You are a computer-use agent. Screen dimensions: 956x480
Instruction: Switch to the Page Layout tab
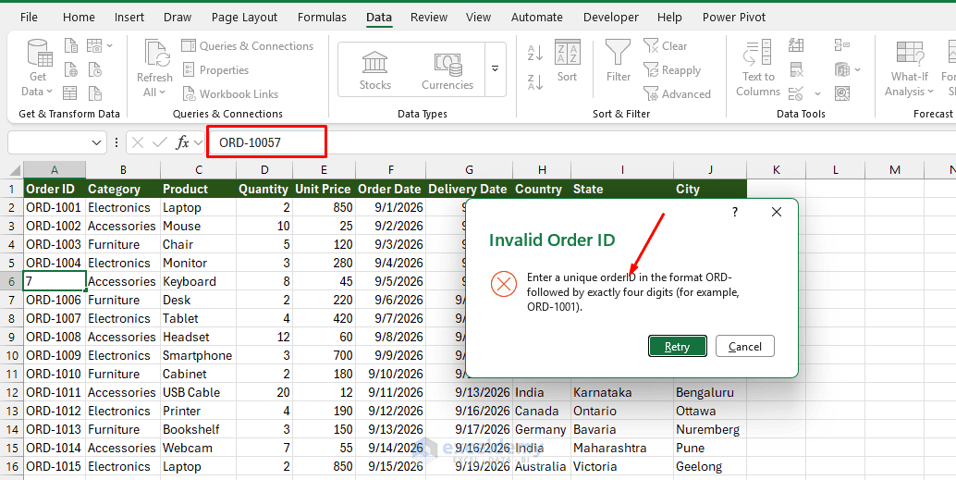tap(244, 17)
